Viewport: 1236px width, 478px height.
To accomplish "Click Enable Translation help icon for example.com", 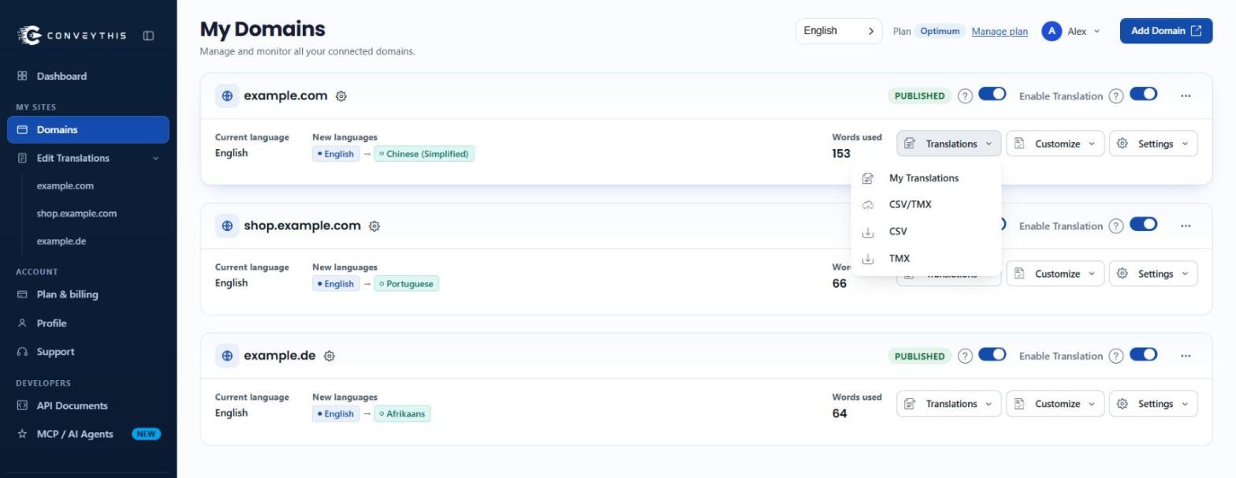I will (x=1115, y=96).
